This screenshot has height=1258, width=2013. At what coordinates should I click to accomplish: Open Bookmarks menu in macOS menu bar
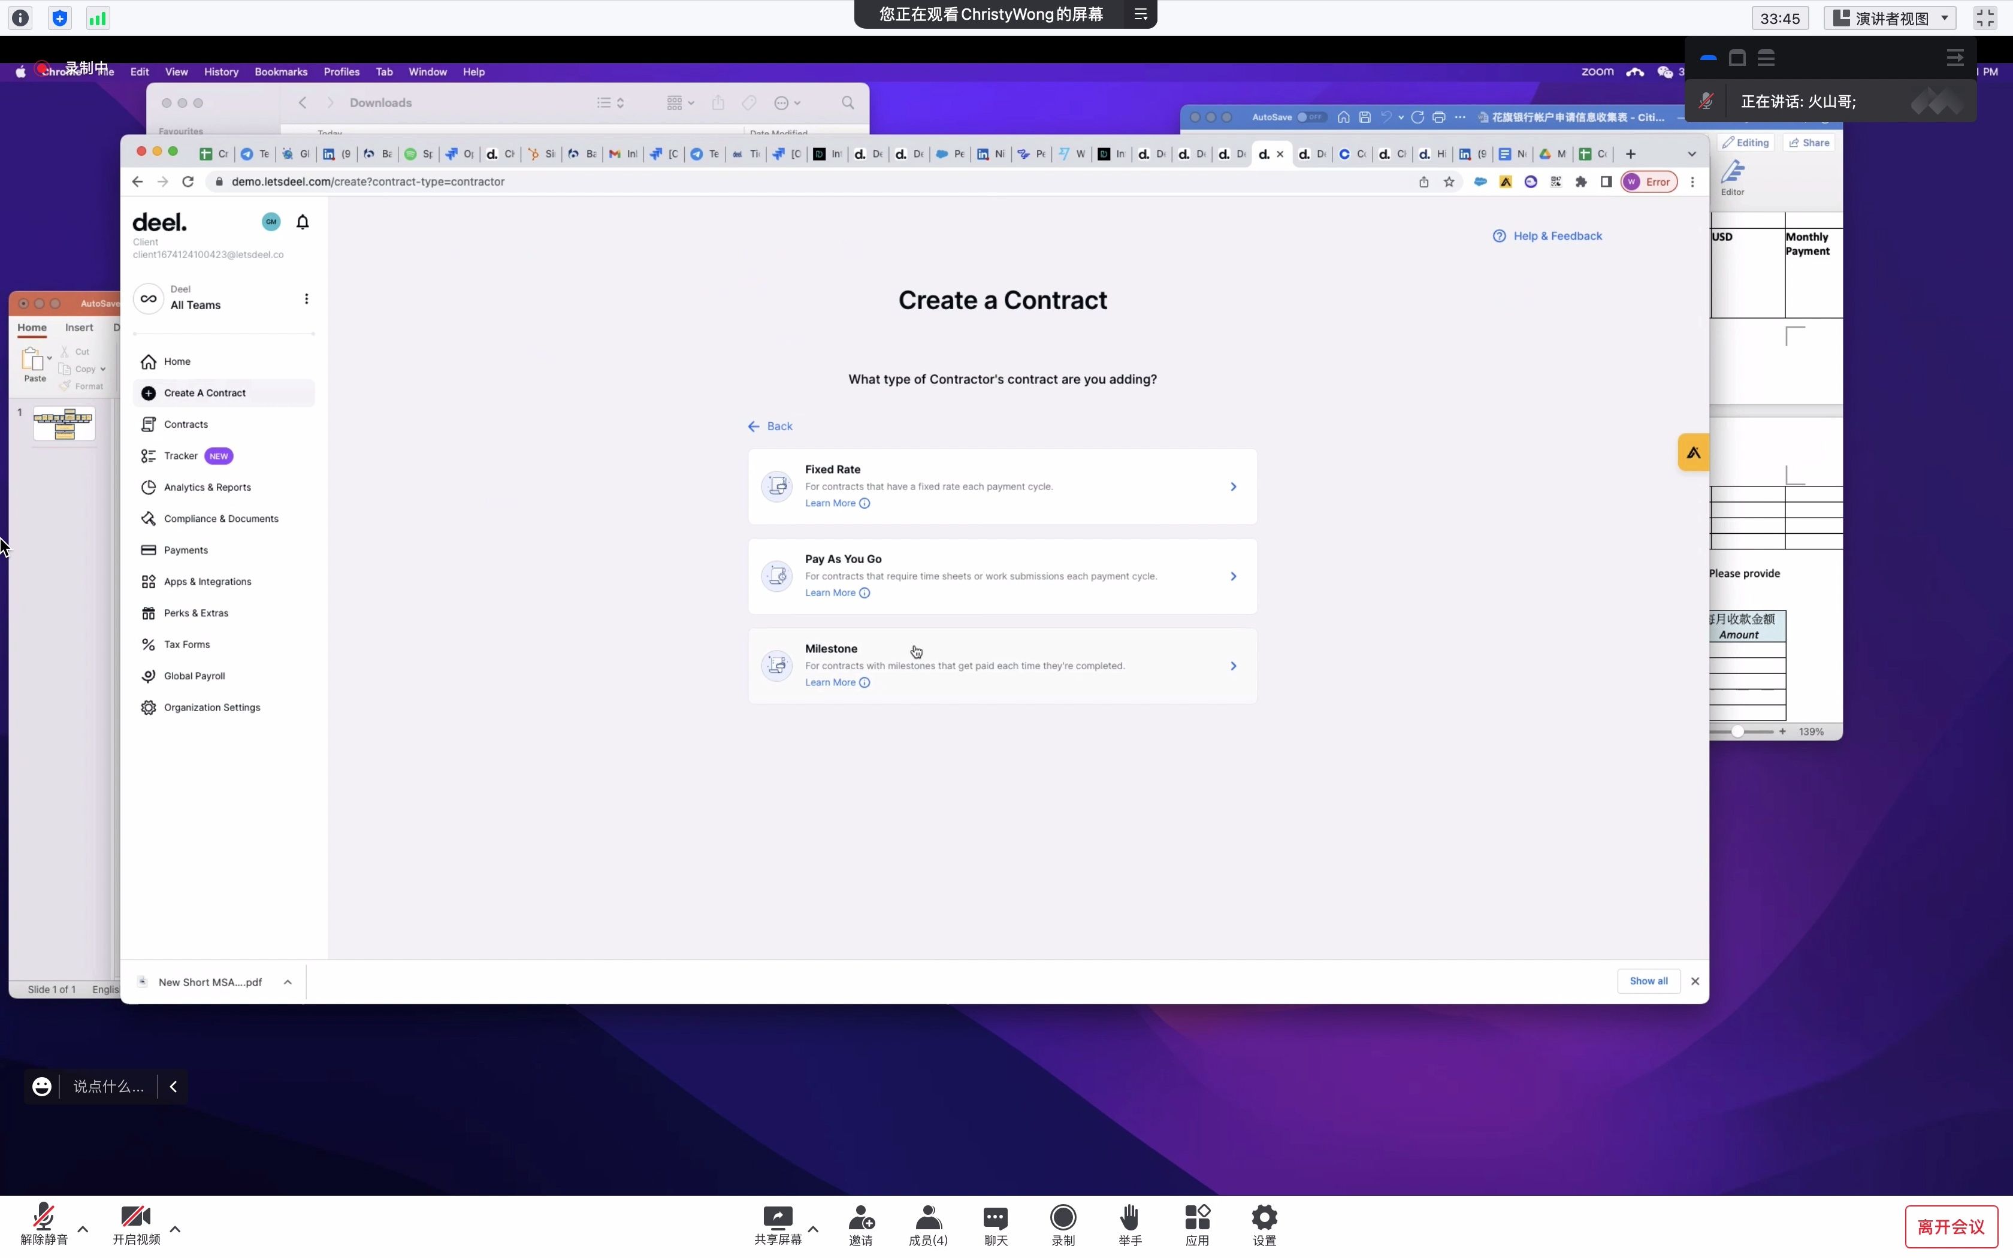click(x=280, y=71)
